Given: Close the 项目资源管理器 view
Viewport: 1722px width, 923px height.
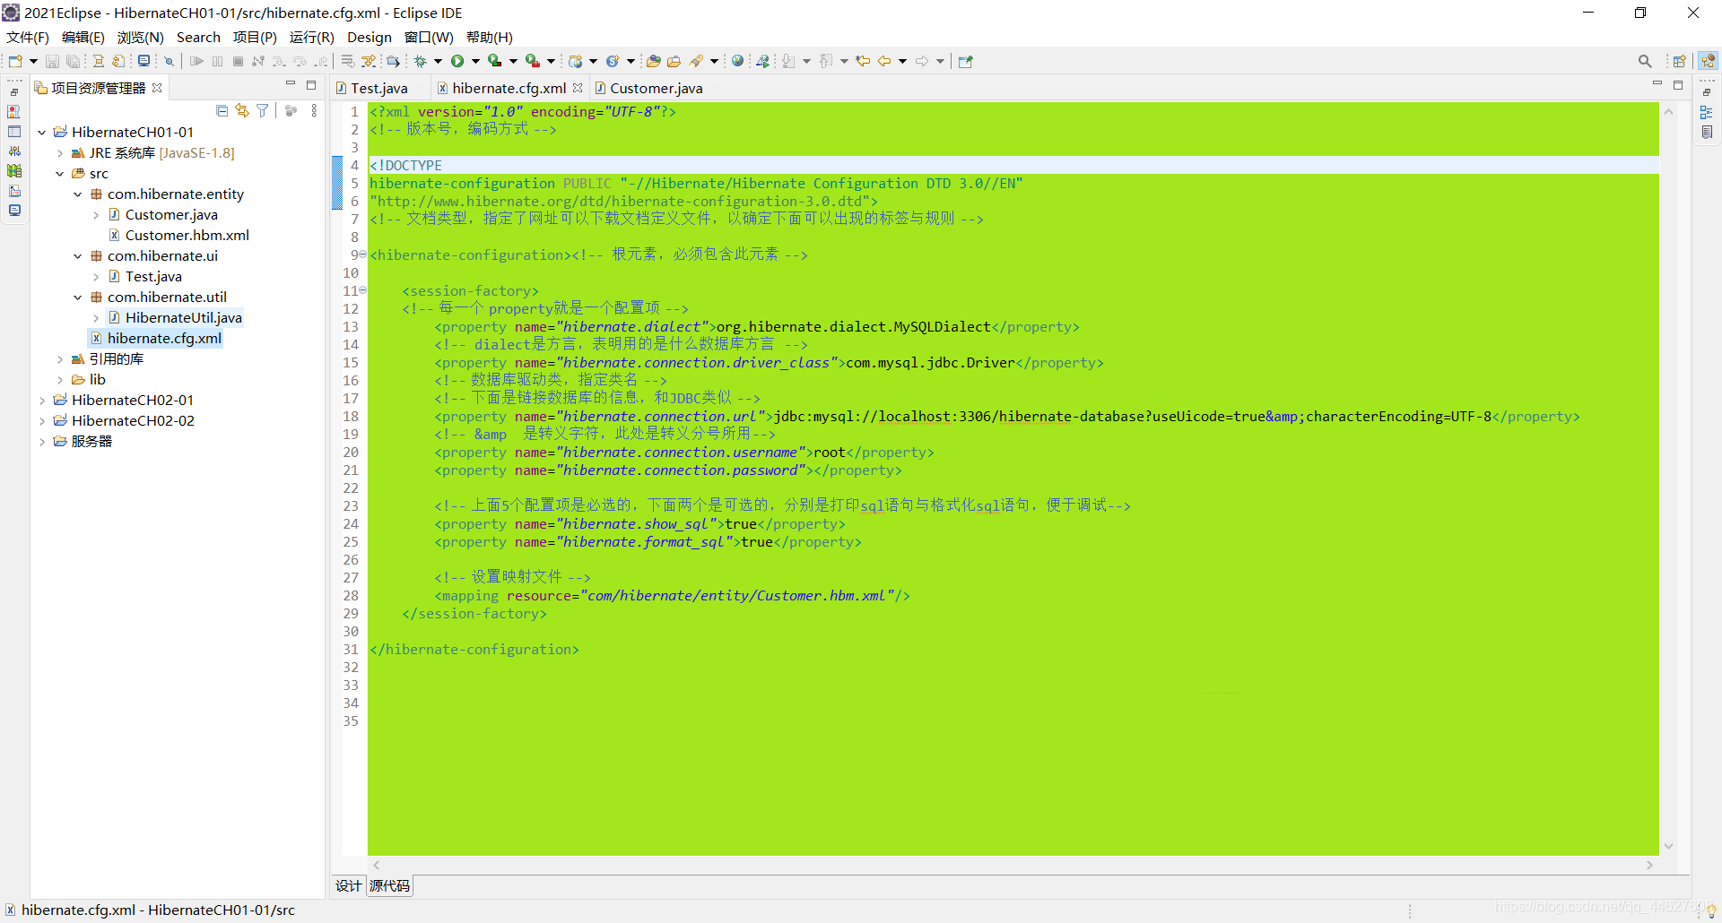Looking at the screenshot, I should tap(157, 88).
